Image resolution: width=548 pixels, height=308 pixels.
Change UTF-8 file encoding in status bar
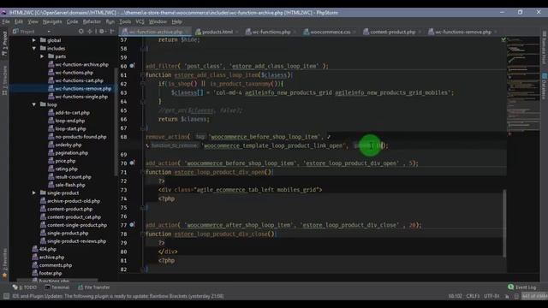tap(491, 296)
